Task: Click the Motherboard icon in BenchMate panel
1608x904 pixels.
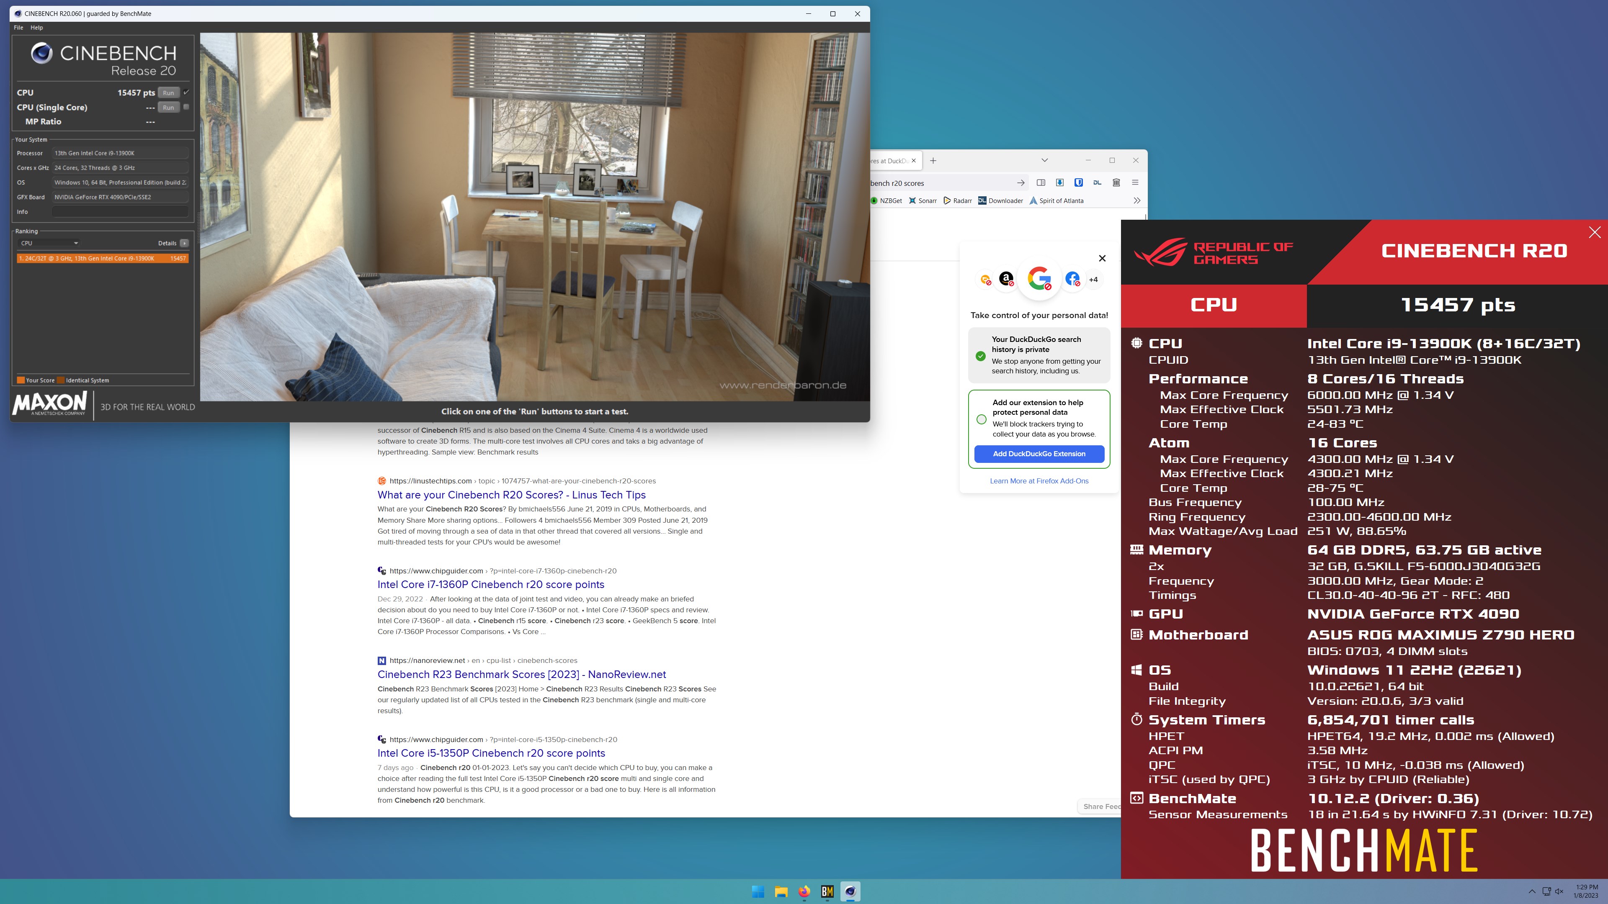Action: point(1136,634)
